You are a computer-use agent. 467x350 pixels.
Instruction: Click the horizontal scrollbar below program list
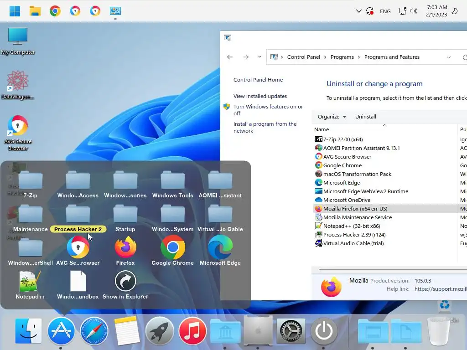393,270
